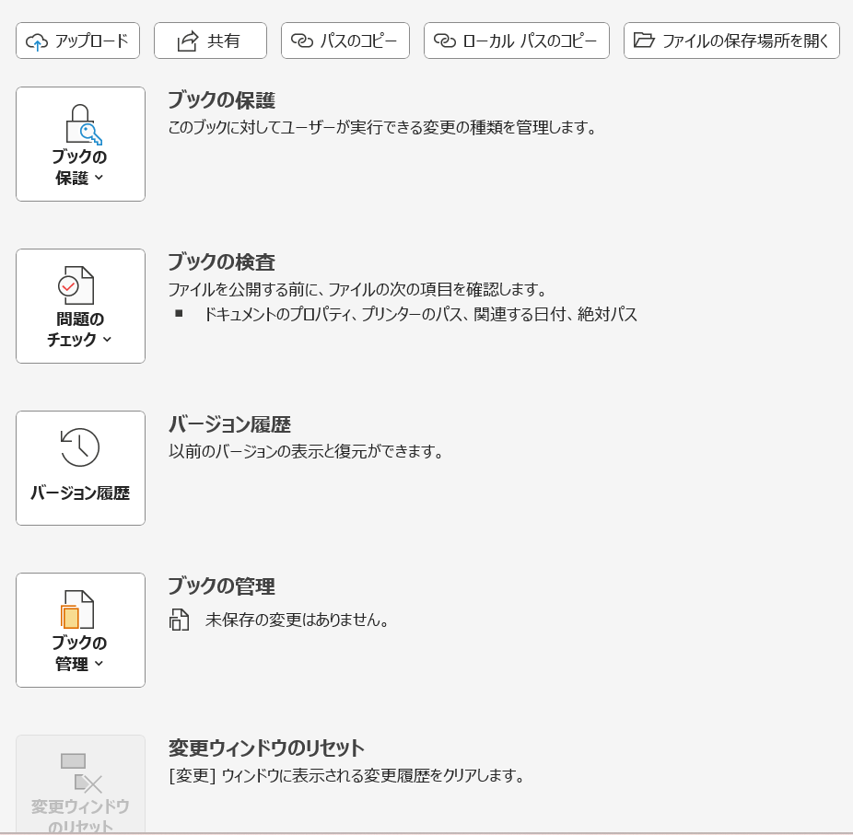
Task: Select the ブックの検査 section heading
Action: tap(221, 262)
